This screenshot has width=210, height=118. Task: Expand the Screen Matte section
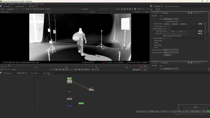[x=153, y=40]
